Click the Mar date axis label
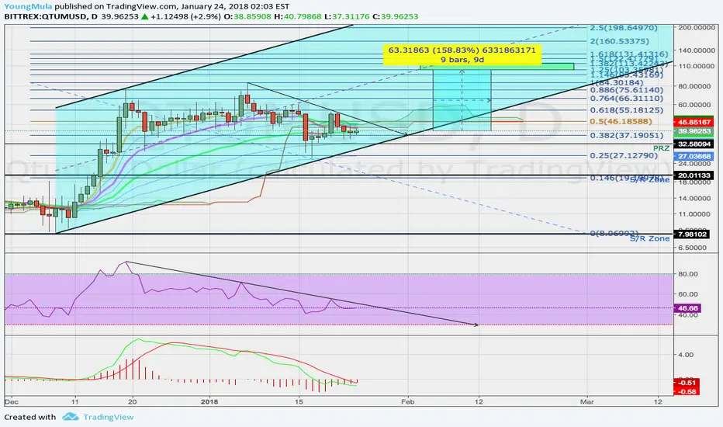The height and width of the screenshot is (427, 723). click(587, 401)
